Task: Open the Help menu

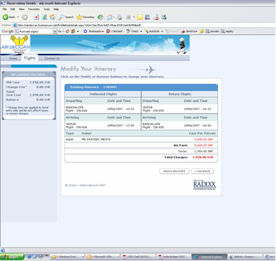Action: (56, 9)
